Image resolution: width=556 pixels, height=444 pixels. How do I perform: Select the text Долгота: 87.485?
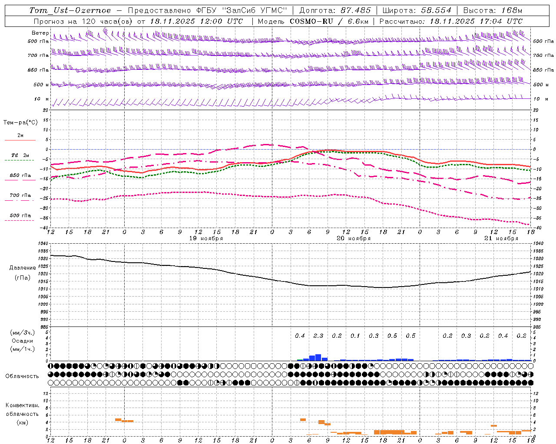pos(335,10)
